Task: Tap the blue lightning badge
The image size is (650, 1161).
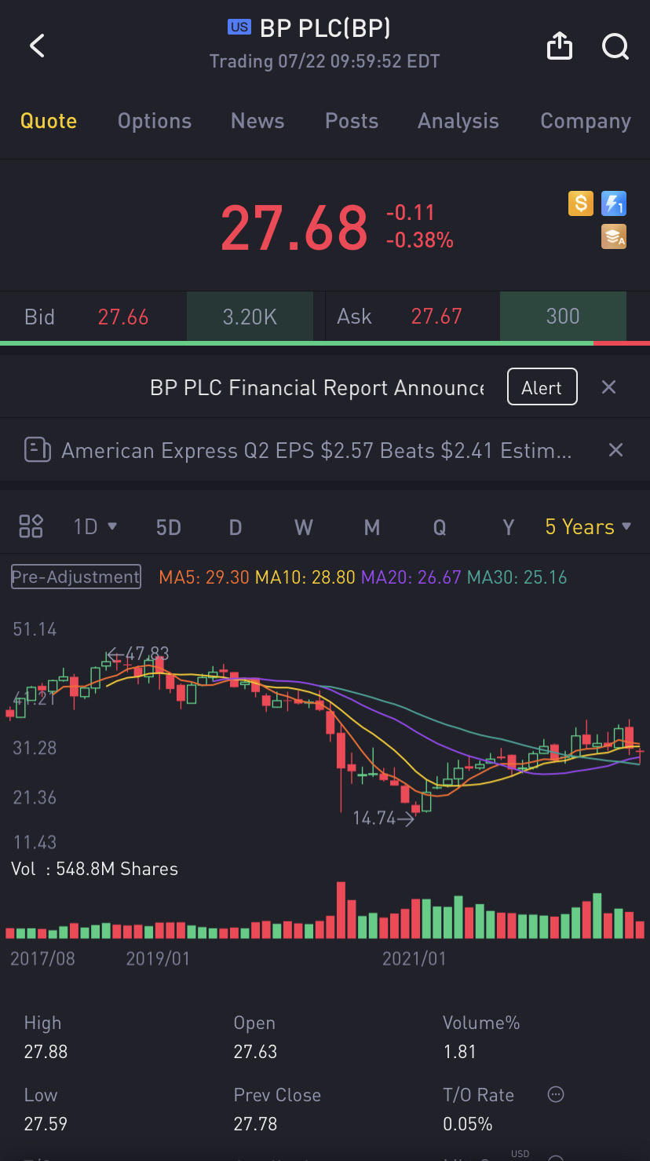Action: [614, 204]
